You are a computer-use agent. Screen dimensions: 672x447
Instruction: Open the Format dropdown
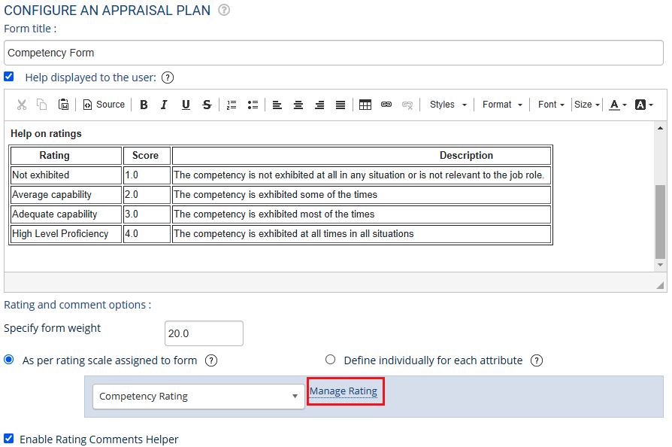click(x=502, y=105)
